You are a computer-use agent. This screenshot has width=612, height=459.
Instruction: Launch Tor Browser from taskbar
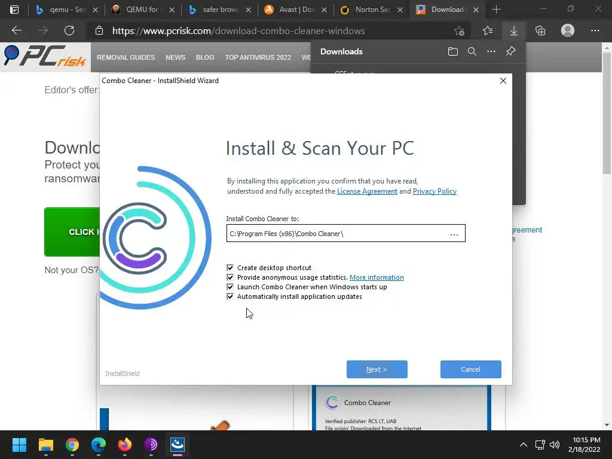tap(151, 445)
